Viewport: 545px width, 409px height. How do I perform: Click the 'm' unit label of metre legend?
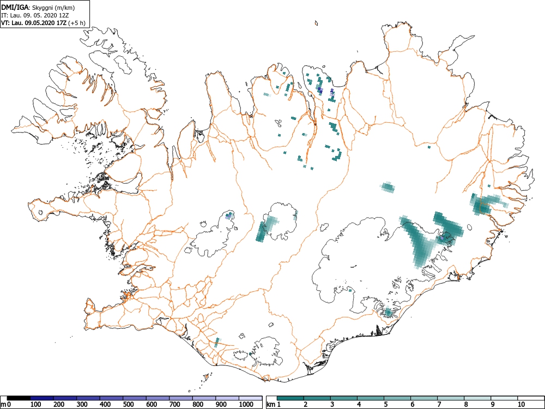click(x=3, y=405)
